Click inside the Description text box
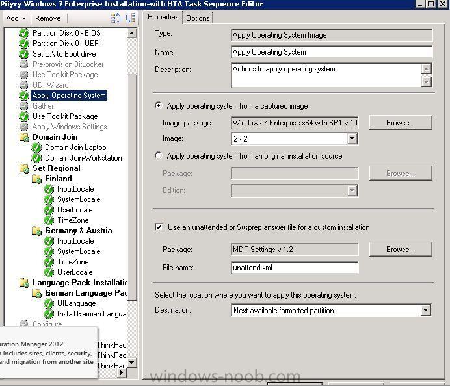Viewport: 450px width, 386px height. pyautogui.click(x=326, y=75)
